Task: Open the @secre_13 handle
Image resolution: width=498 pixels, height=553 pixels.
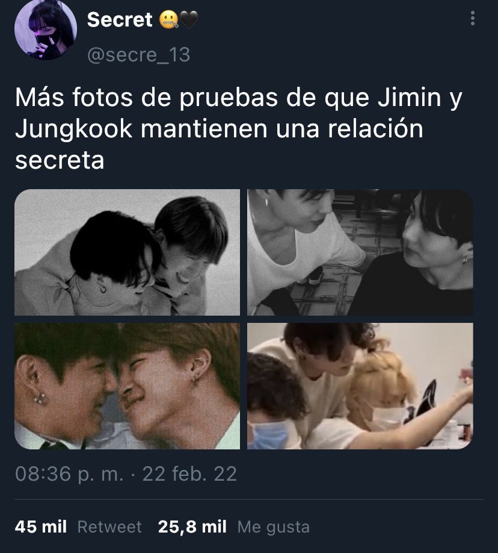Action: [x=139, y=55]
